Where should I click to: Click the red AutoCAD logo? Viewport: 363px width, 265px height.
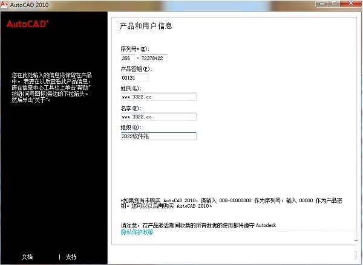point(28,24)
